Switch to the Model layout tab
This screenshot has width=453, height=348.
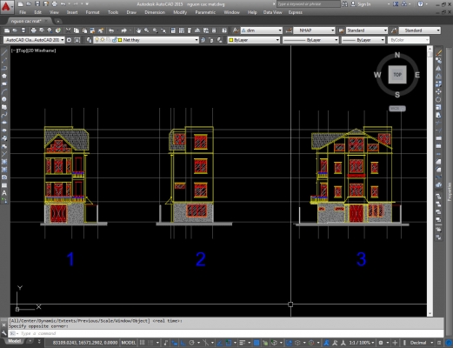(x=14, y=341)
